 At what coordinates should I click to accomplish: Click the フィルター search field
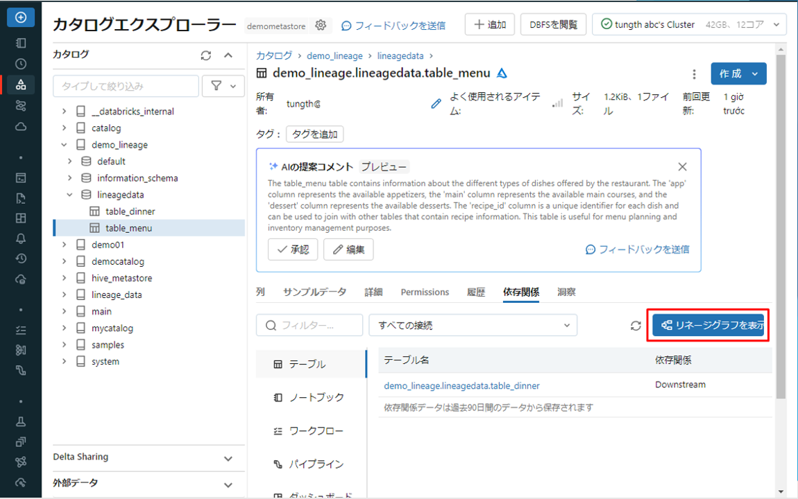pos(309,325)
